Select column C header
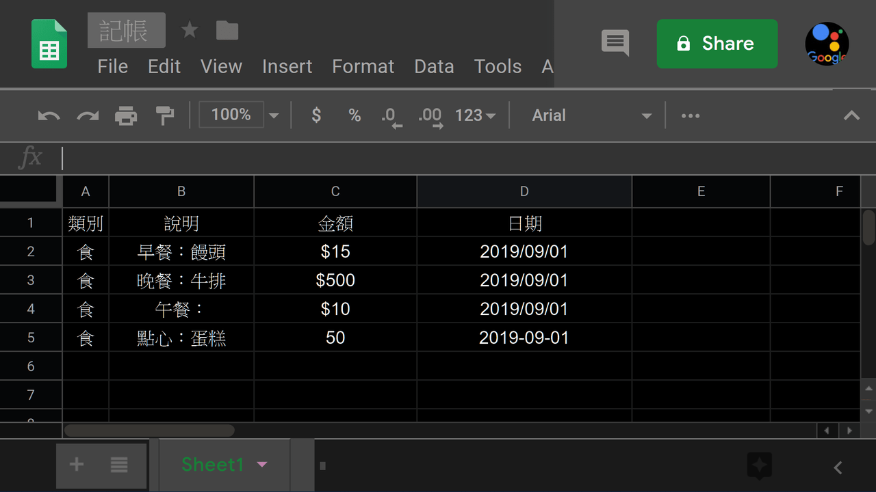Image resolution: width=876 pixels, height=492 pixels. click(x=335, y=191)
